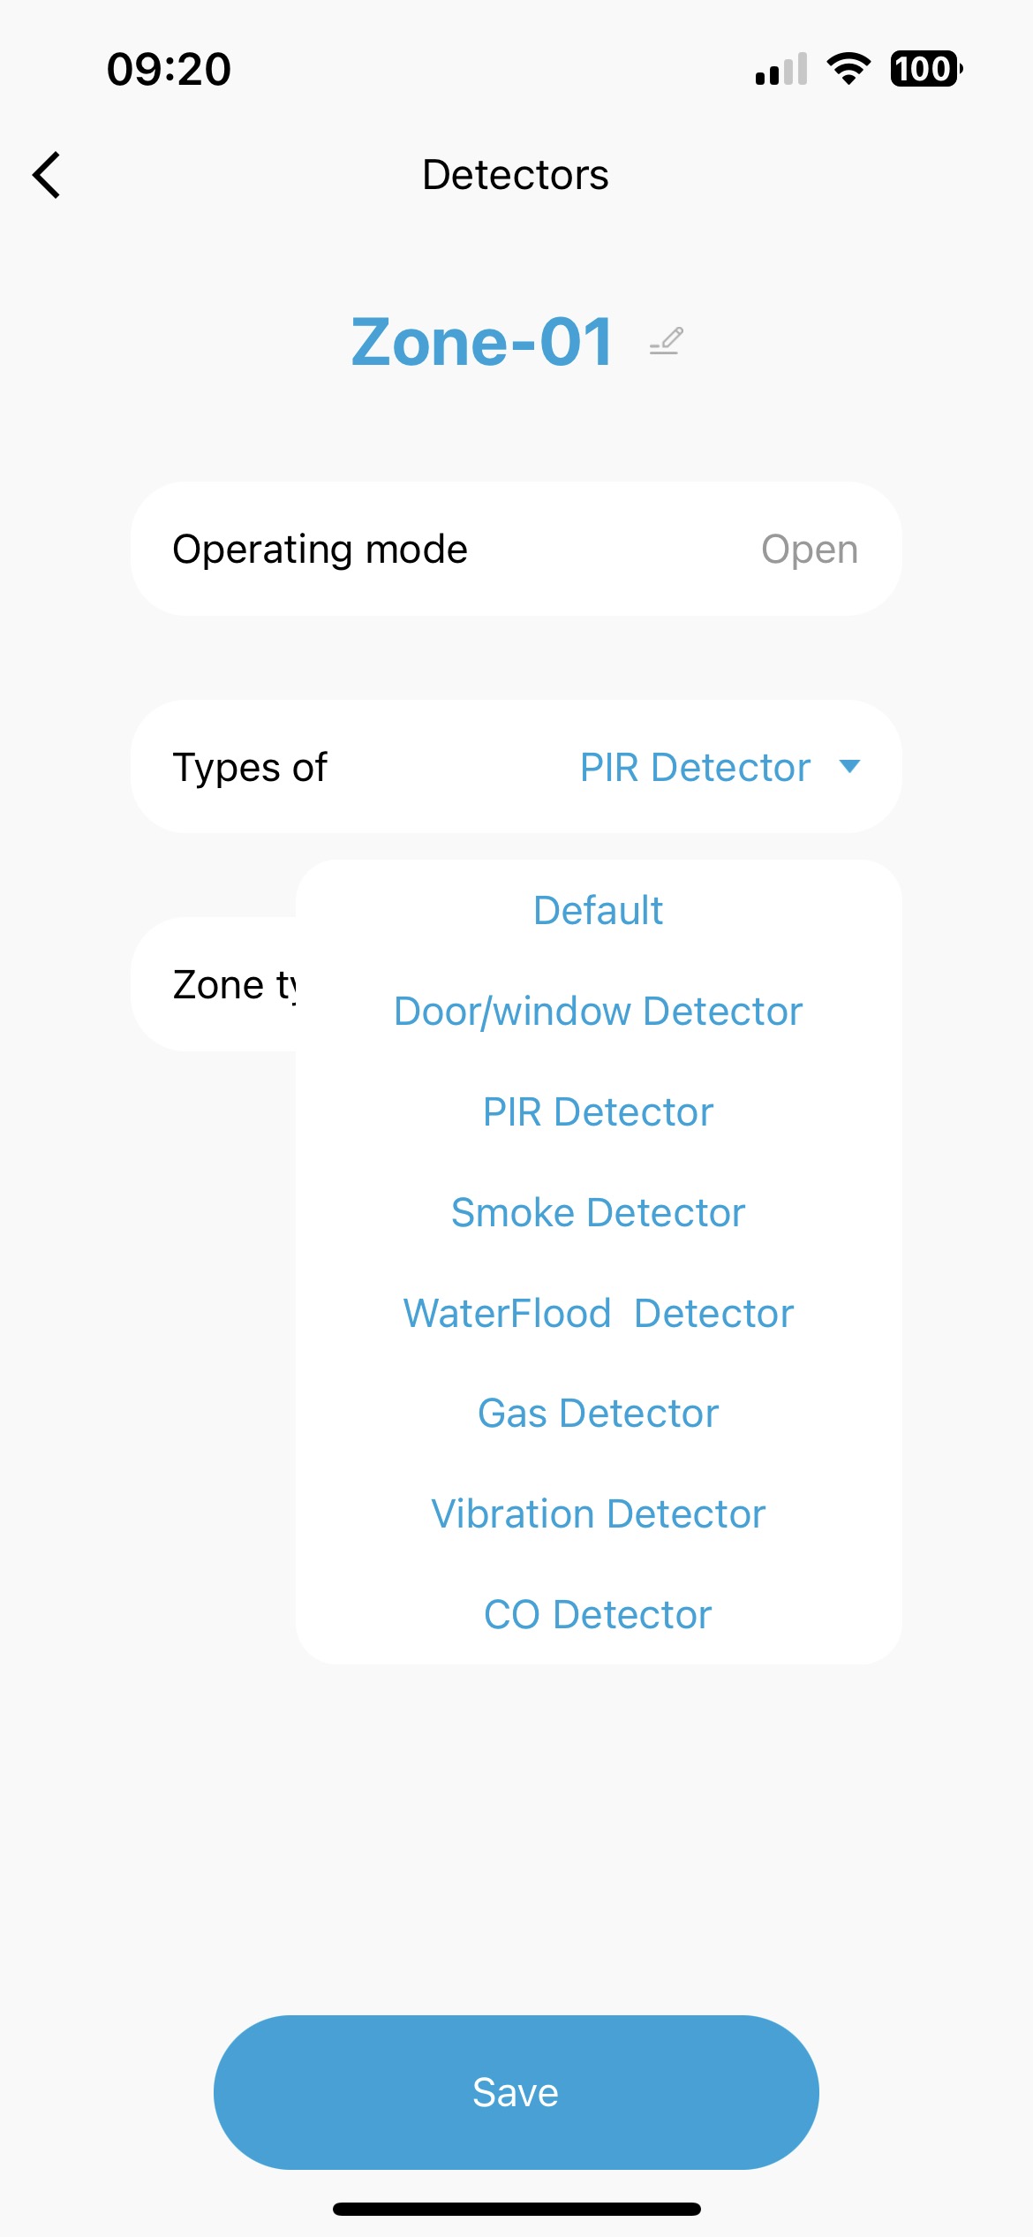
Task: Pick PIR Detector in the dropdown list
Action: pyautogui.click(x=598, y=1111)
